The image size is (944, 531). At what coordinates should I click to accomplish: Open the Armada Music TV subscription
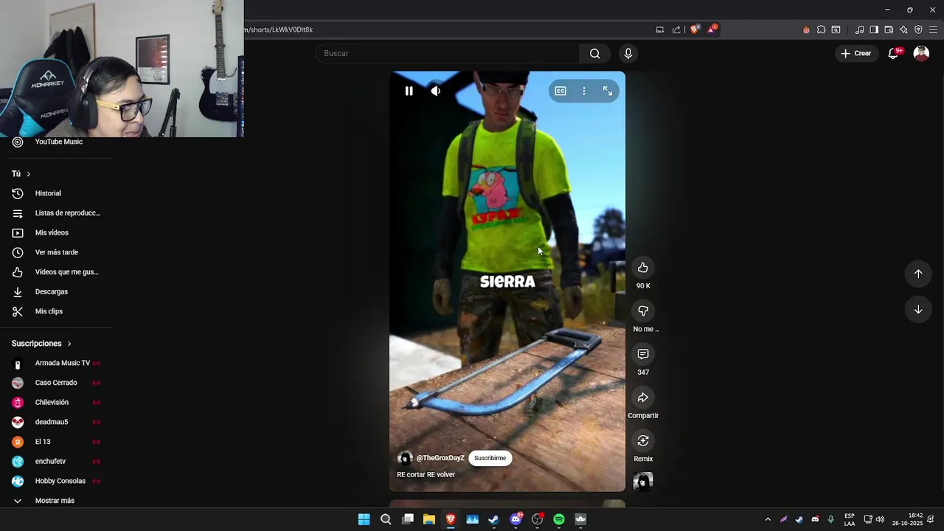[x=58, y=363]
